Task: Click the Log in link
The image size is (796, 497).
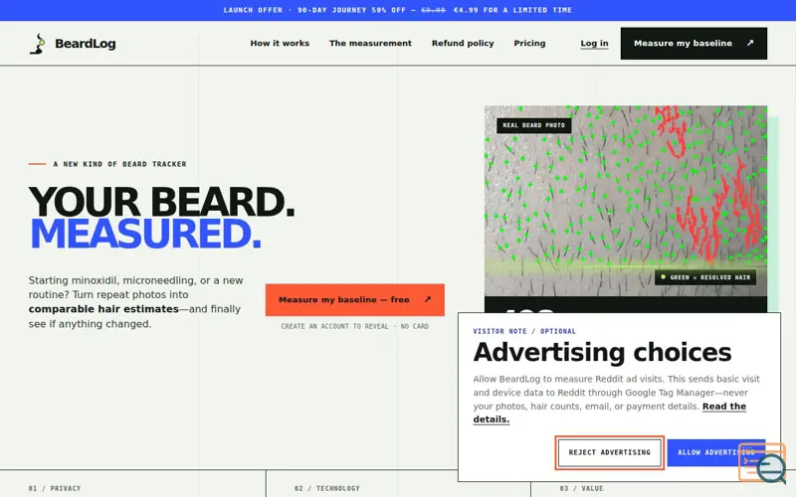Action: point(594,43)
